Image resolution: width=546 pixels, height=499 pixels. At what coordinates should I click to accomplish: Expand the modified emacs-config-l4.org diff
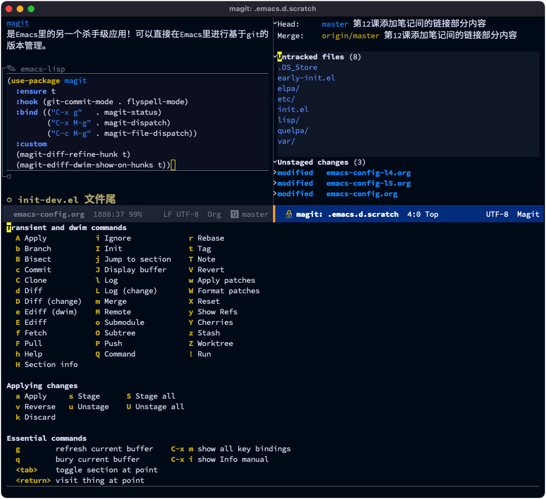[275, 172]
